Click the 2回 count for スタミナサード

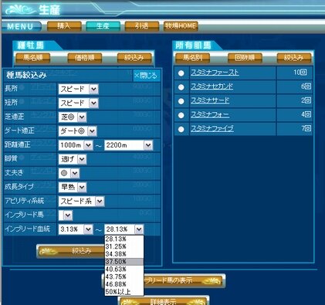point(306,100)
